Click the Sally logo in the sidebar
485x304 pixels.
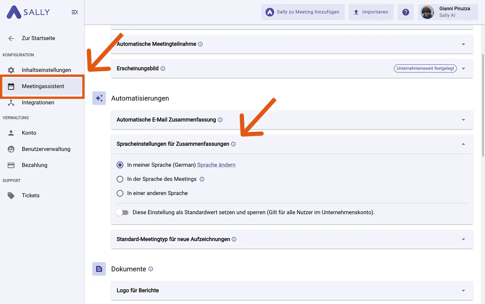pos(28,12)
